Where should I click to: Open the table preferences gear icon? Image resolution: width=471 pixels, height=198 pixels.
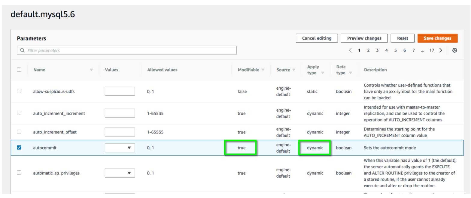[x=454, y=50]
